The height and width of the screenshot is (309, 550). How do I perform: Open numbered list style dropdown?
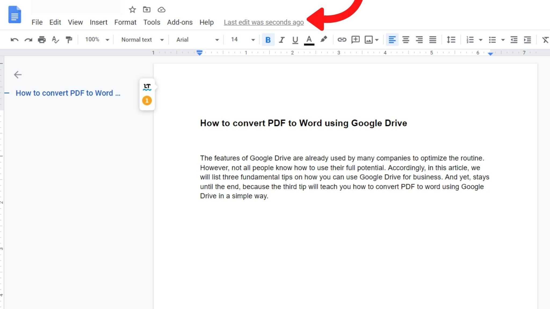(481, 40)
